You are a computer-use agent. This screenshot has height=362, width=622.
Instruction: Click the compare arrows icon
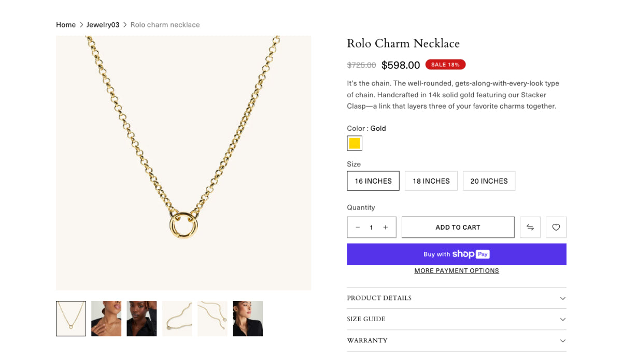(530, 228)
